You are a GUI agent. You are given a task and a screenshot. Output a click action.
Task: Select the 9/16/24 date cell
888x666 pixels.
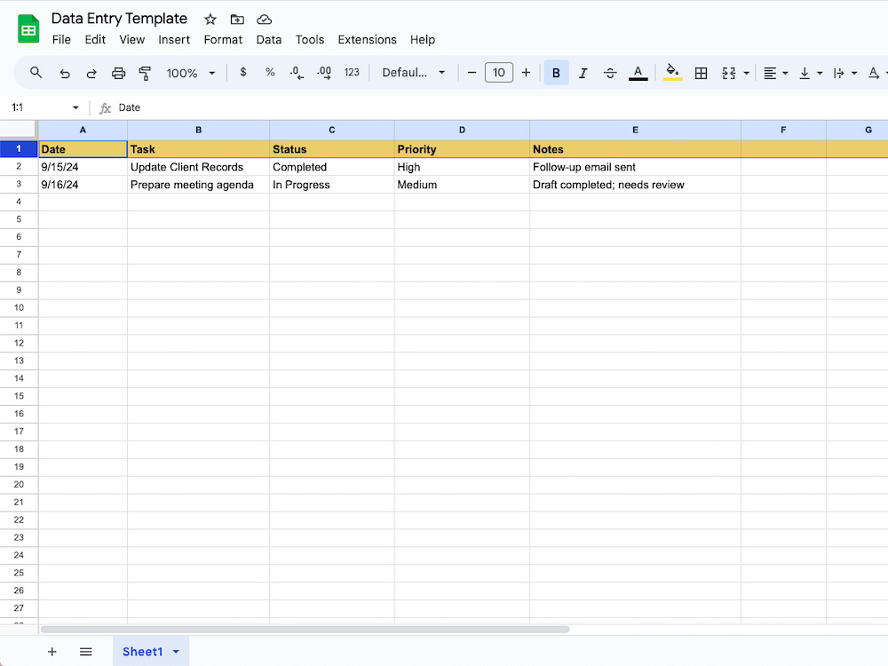pyautogui.click(x=83, y=185)
